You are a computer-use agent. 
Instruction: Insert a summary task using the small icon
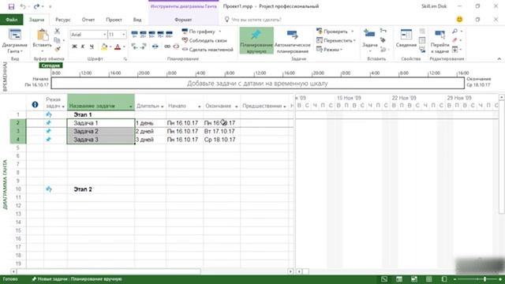coord(383,31)
